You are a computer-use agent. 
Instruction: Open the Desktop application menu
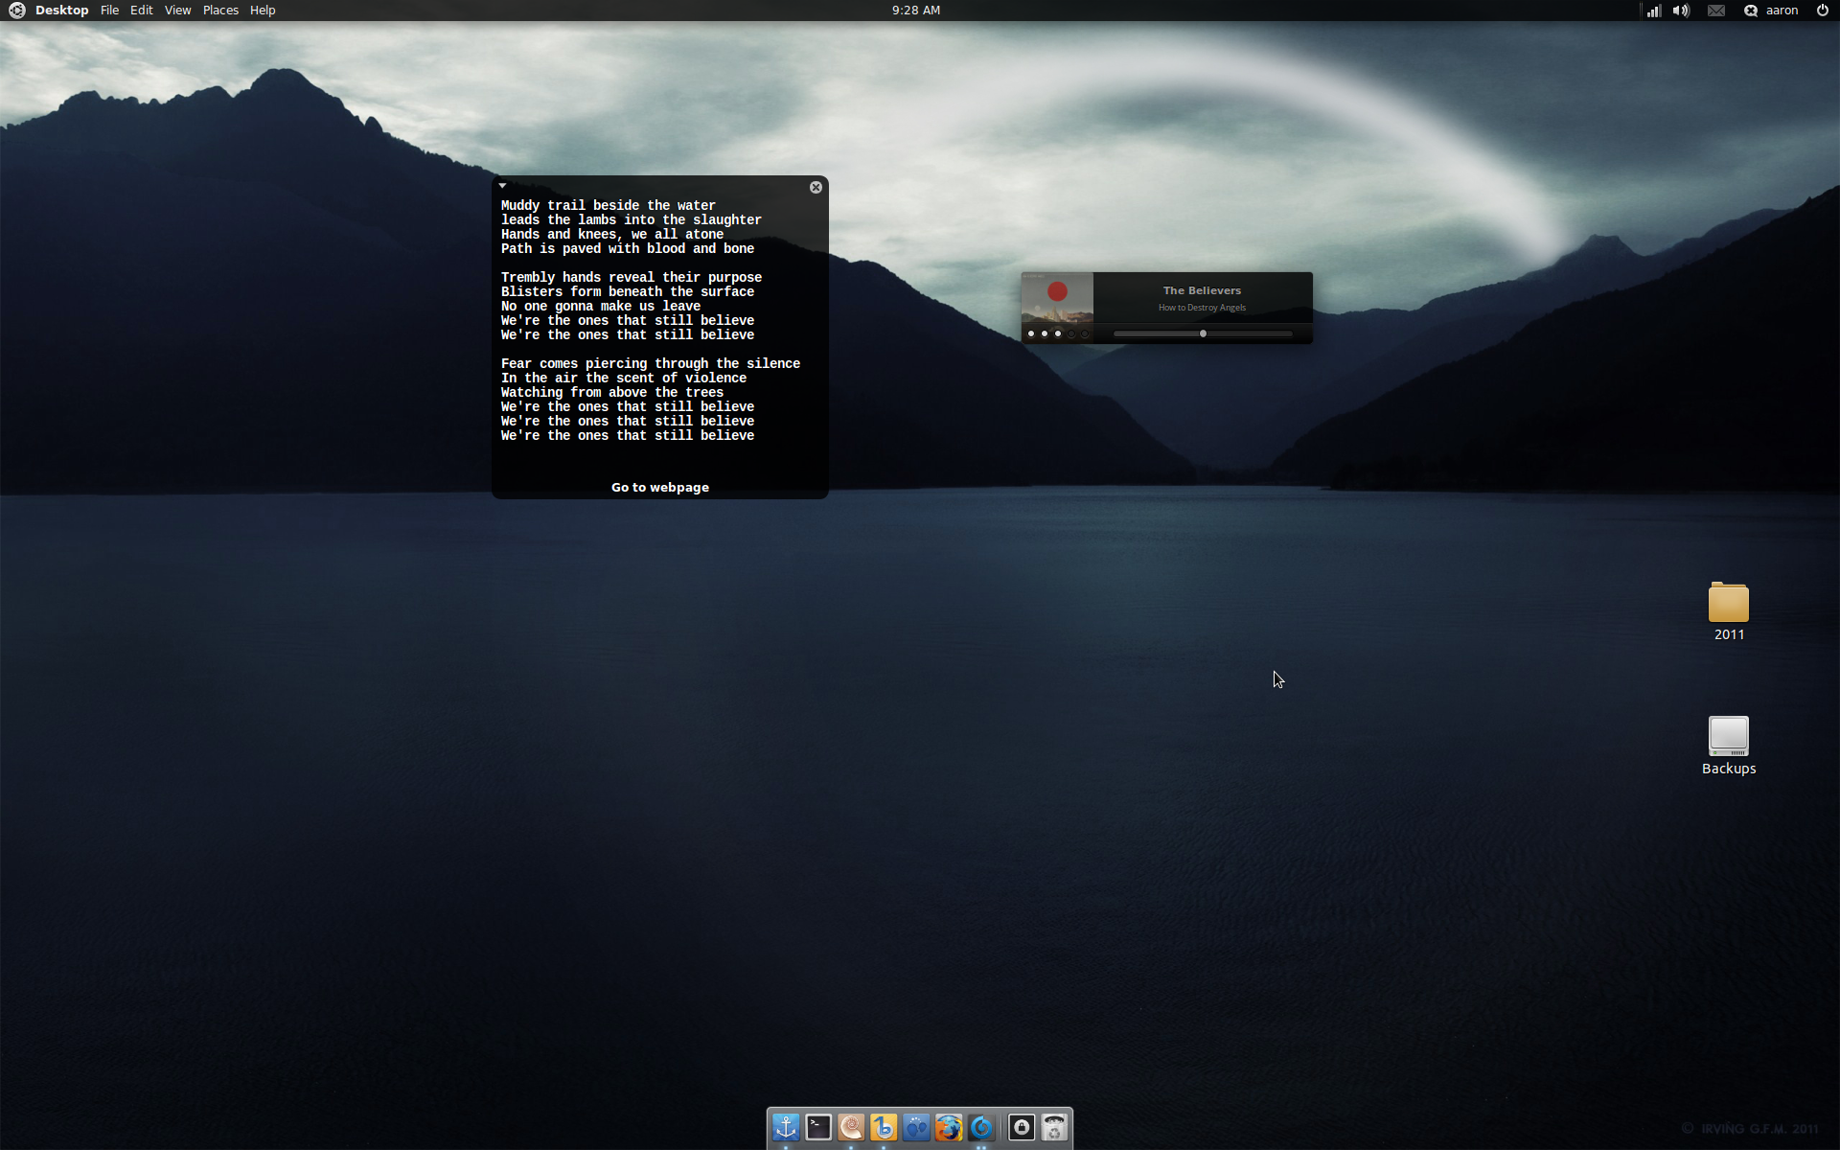62,11
